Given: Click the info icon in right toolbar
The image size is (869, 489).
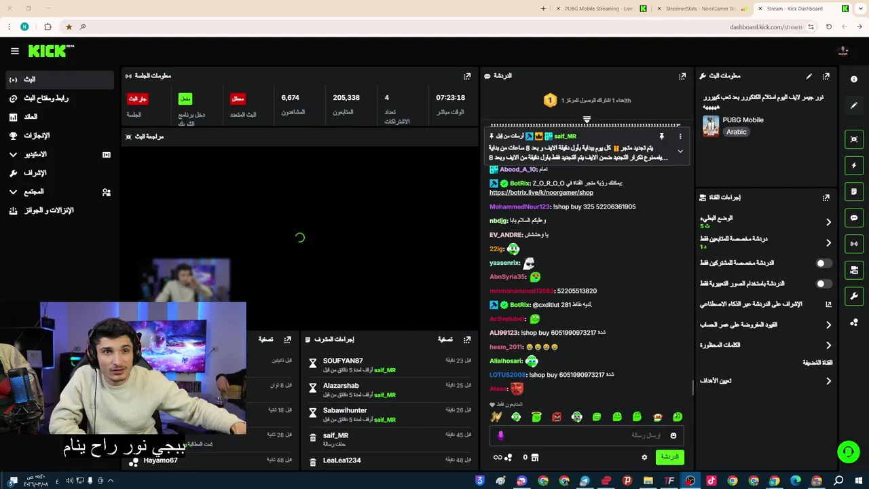Looking at the screenshot, I should coord(854,79).
